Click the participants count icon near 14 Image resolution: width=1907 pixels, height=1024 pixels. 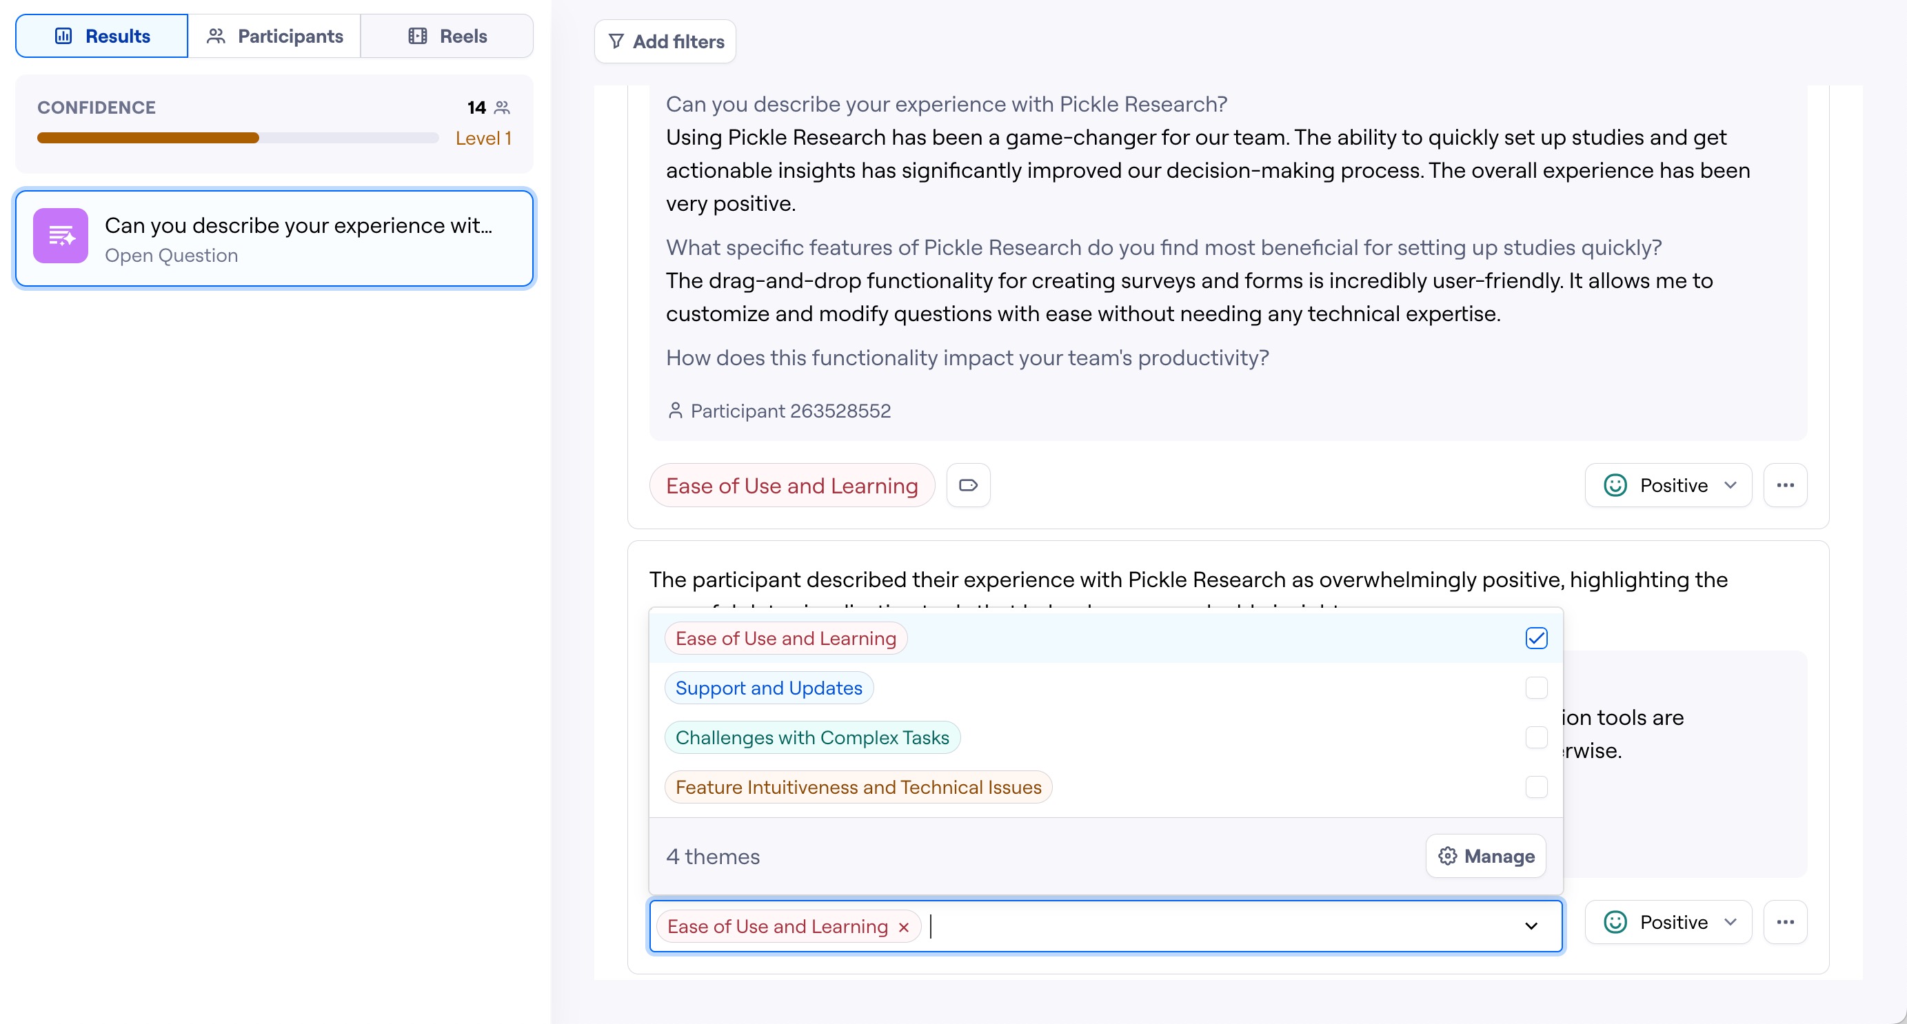[x=503, y=108]
